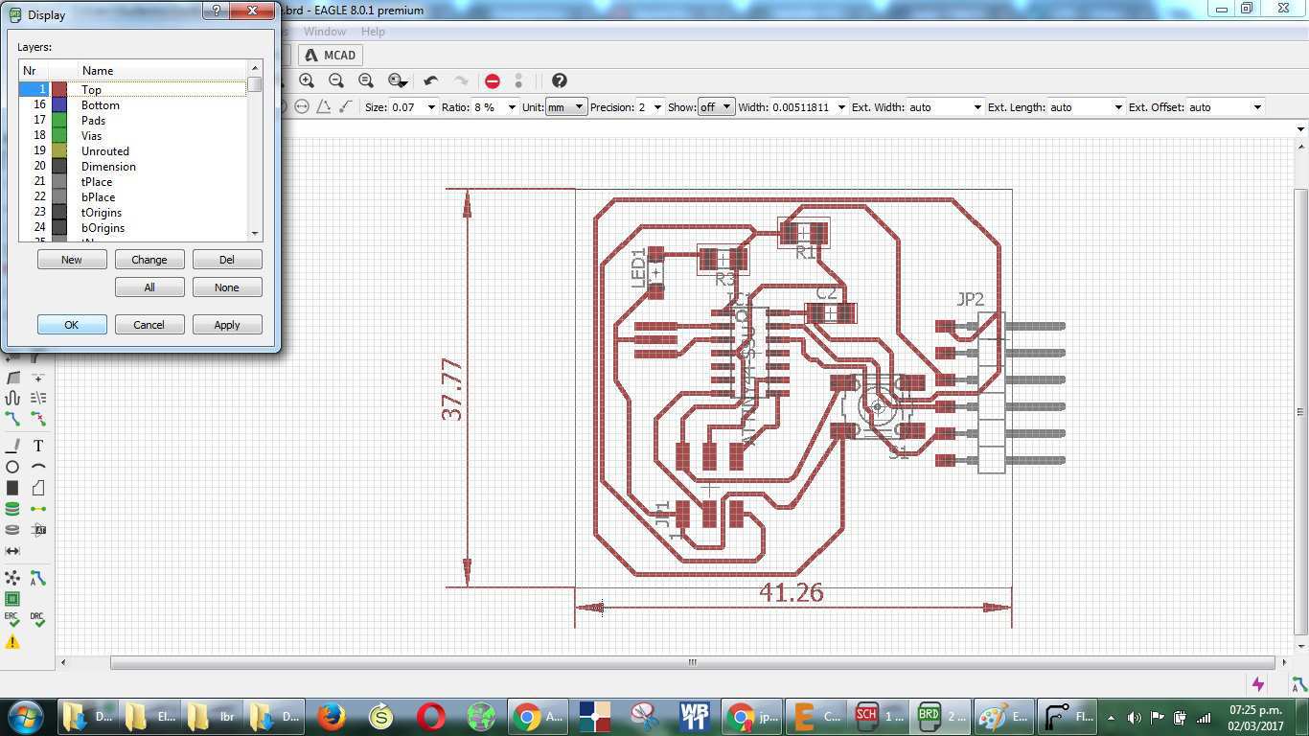Select the Circle drawing tool

point(12,467)
